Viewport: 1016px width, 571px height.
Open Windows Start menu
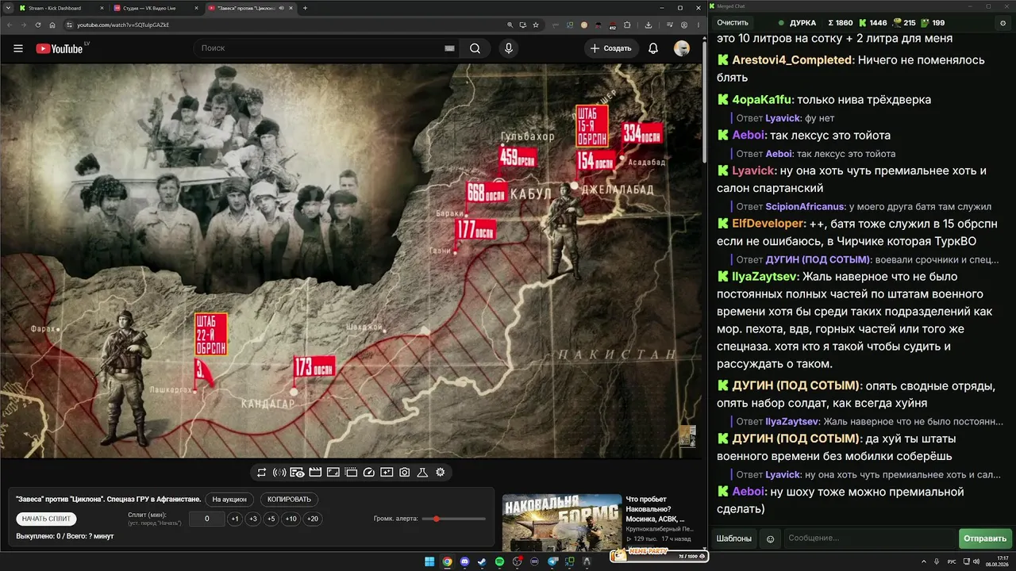(429, 561)
